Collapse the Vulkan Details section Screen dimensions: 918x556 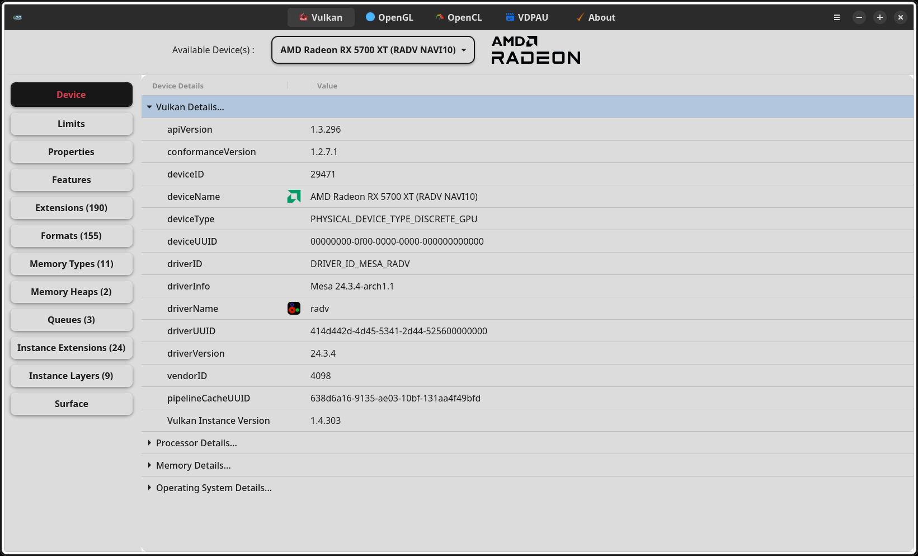point(149,107)
